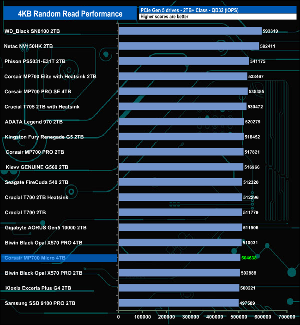Image resolution: width=300 pixels, height=325 pixels.
Task: Click the Corsair MP700 Micro 4TB bar
Action: pyautogui.click(x=180, y=258)
